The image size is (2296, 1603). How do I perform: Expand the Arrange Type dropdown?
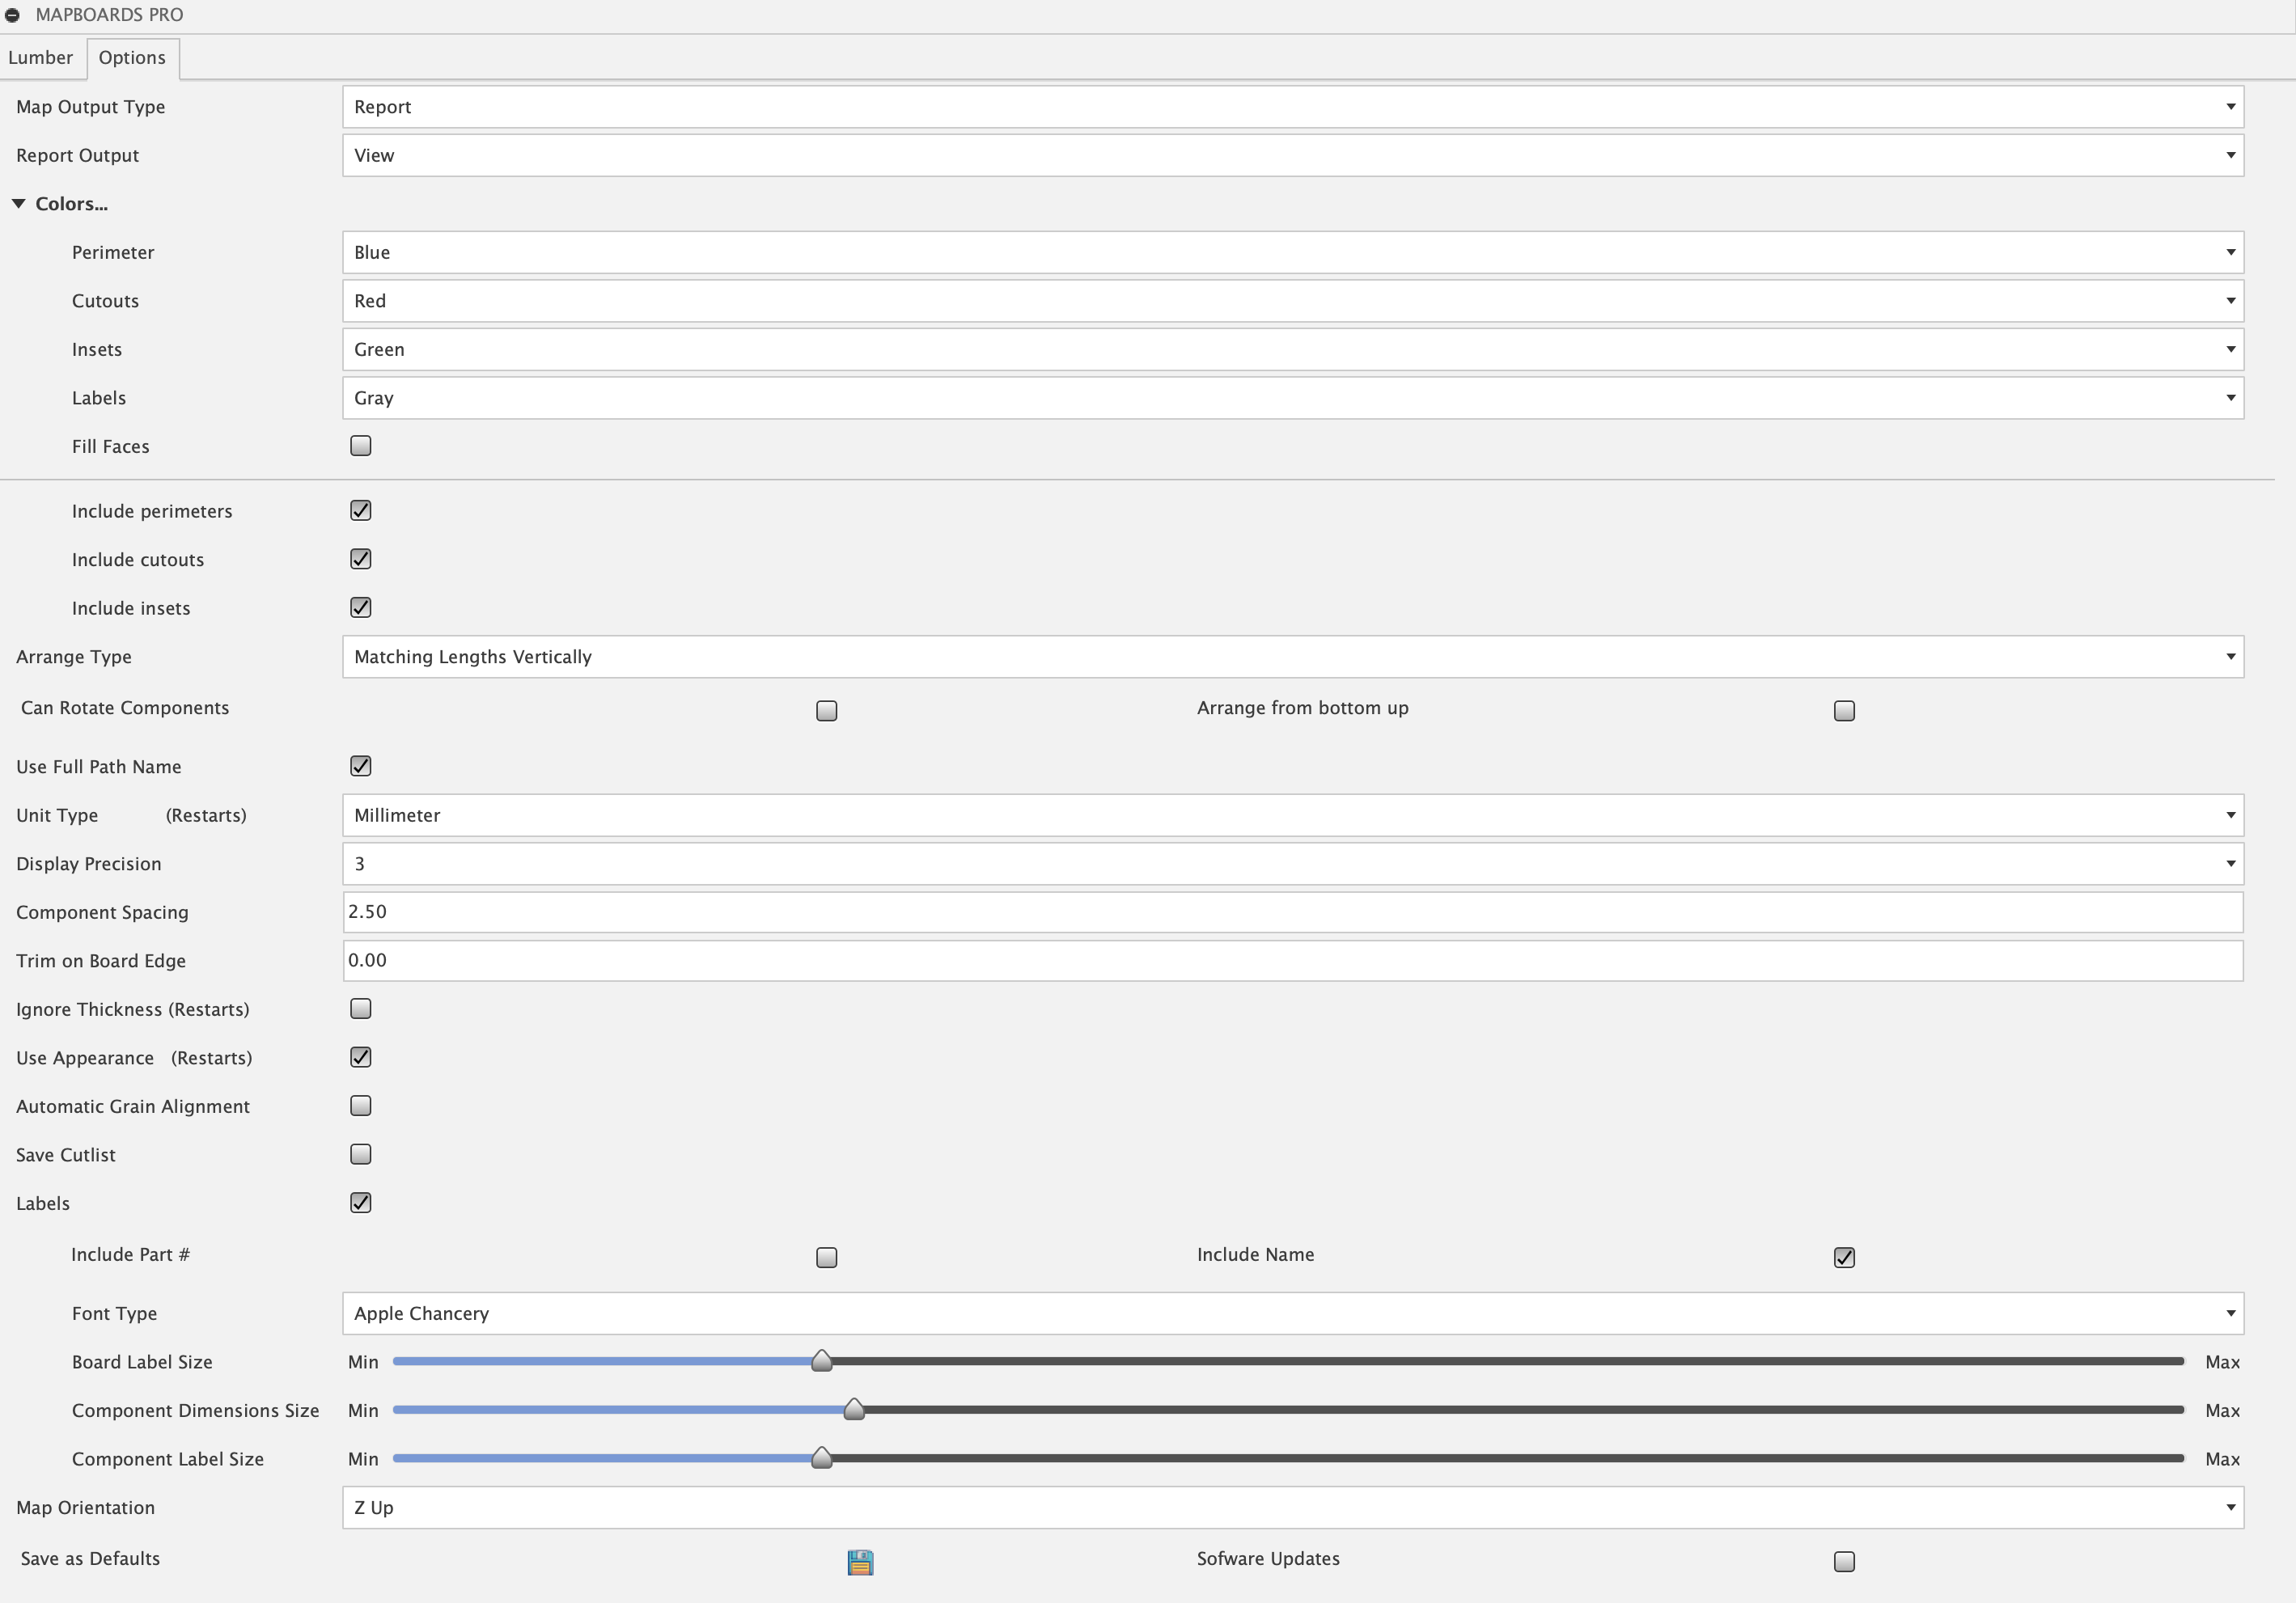point(1292,657)
